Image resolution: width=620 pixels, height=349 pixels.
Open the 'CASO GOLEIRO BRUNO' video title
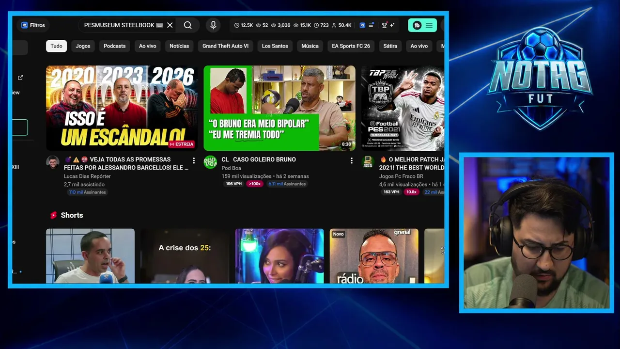259,159
